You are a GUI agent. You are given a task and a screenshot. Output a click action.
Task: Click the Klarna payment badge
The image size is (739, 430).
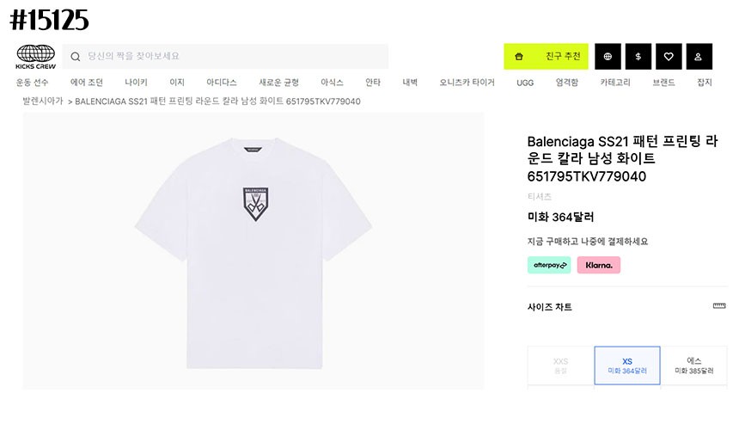[x=599, y=265]
